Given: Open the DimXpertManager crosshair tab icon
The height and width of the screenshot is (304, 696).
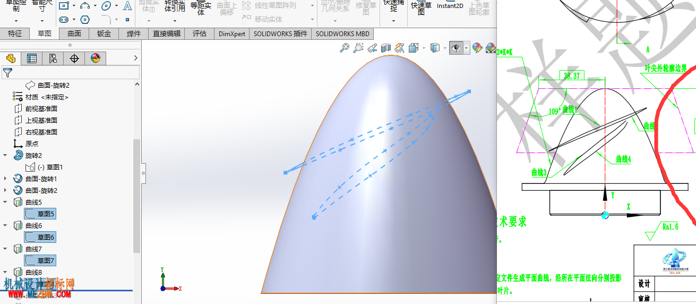Looking at the screenshot, I should 74,58.
